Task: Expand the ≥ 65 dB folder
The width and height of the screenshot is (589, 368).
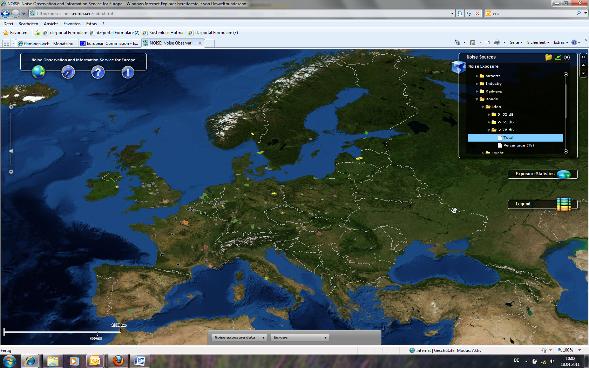Action: 489,122
